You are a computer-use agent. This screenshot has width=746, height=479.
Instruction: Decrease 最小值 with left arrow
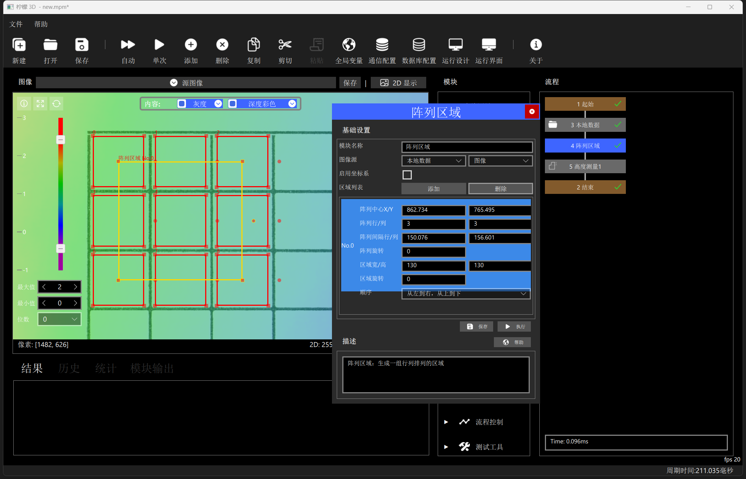click(x=44, y=303)
